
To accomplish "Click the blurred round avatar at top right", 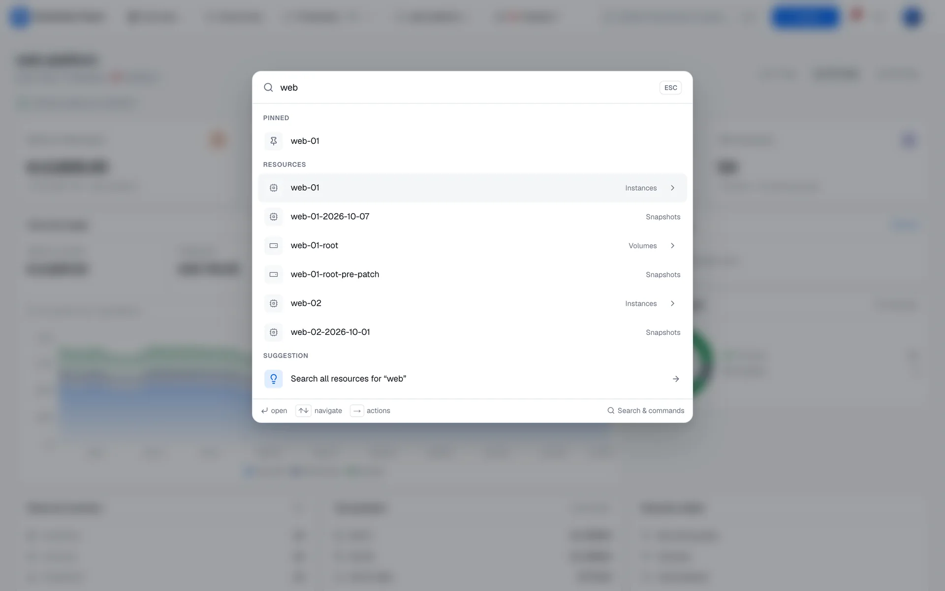I will 912,17.
